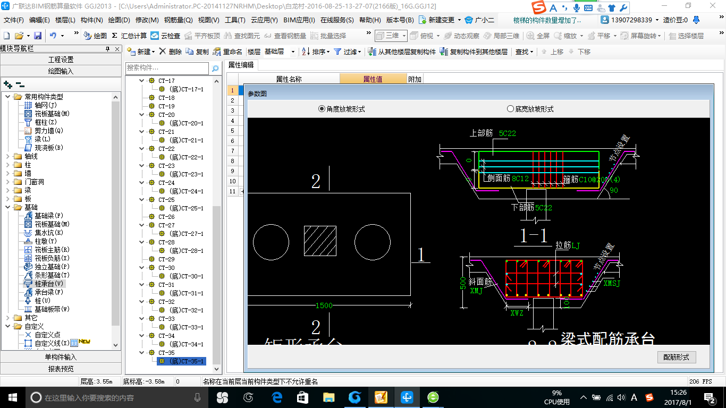Open the 查找 find dropdown
726x408 pixels.
click(524, 52)
